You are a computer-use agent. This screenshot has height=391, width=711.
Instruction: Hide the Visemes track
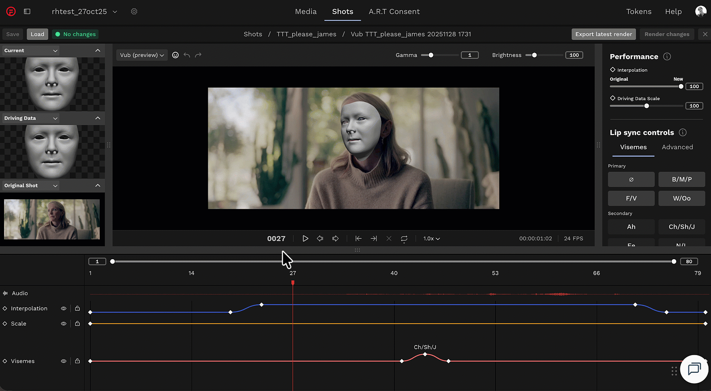tap(64, 361)
